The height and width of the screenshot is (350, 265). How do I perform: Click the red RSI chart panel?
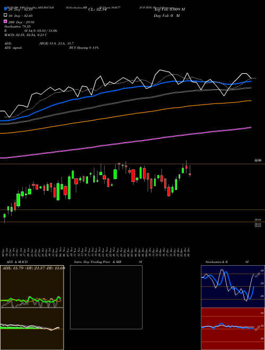[233, 329]
